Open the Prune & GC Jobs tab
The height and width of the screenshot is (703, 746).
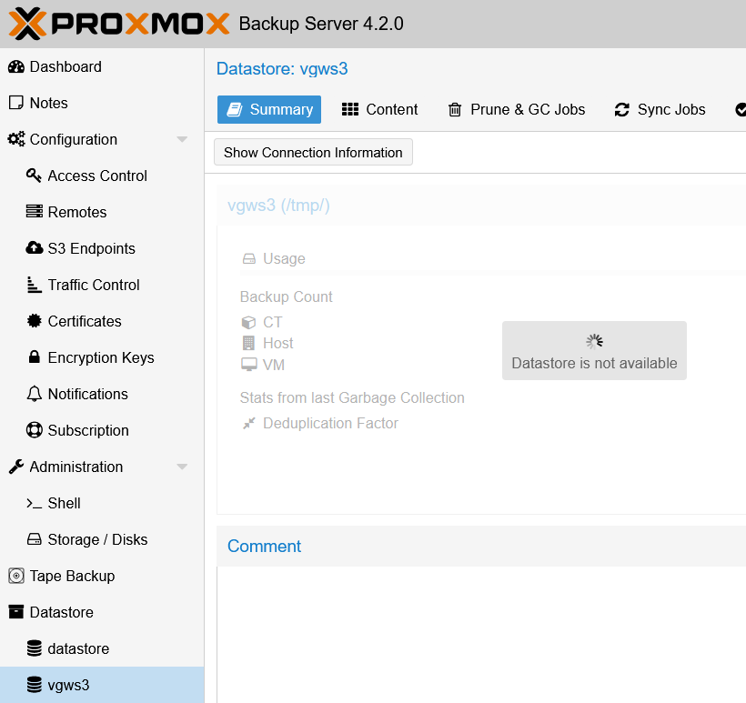(516, 109)
